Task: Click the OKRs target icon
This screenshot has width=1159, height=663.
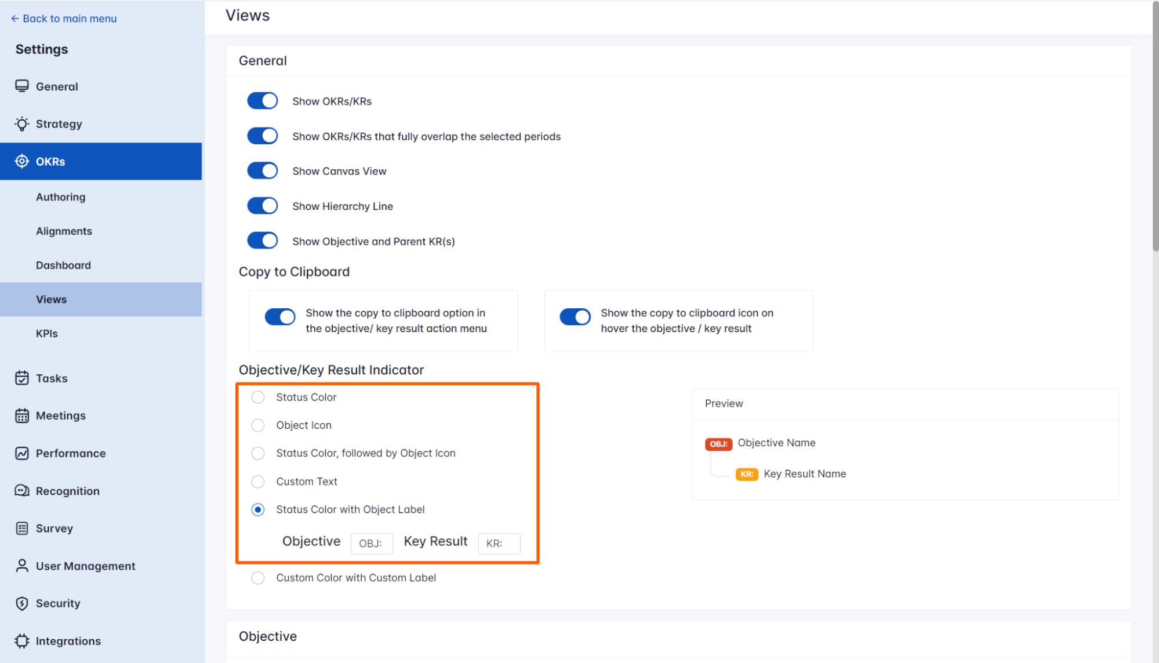Action: 22,161
